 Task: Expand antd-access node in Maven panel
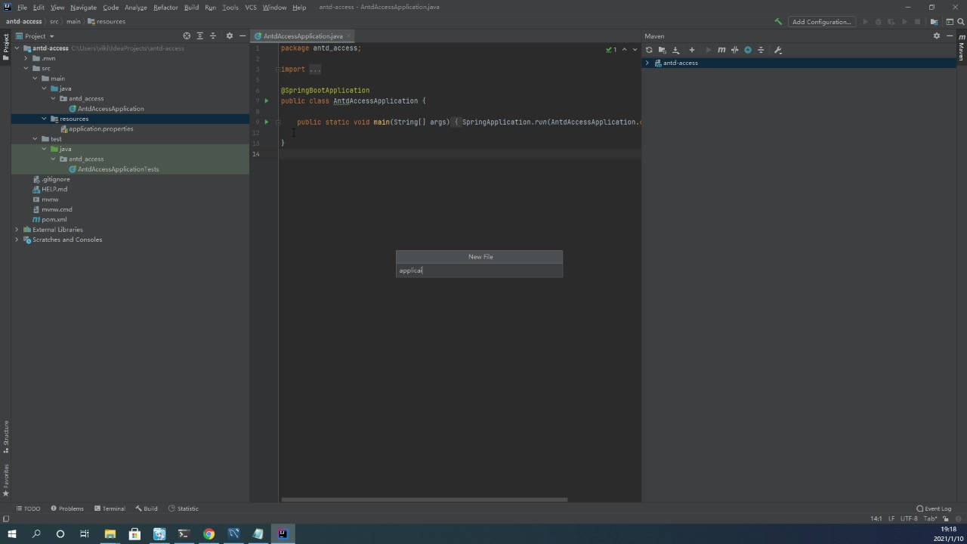647,63
